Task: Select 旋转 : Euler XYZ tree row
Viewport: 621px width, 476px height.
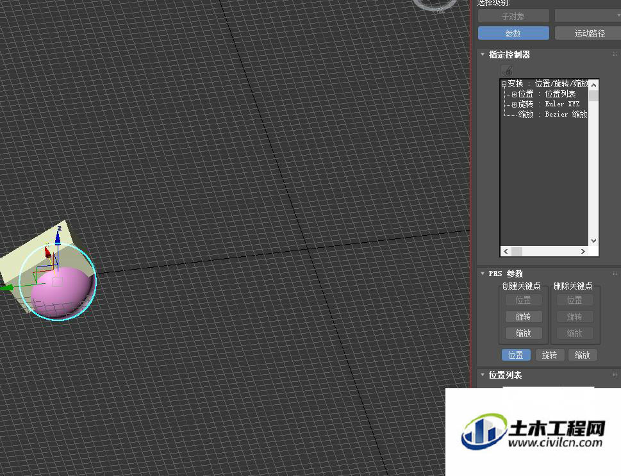Action: [x=549, y=104]
